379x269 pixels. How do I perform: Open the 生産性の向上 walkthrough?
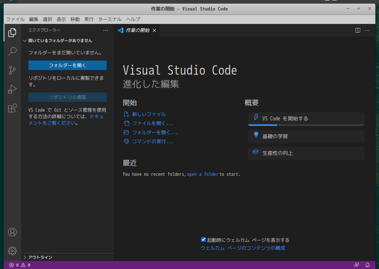pos(306,153)
